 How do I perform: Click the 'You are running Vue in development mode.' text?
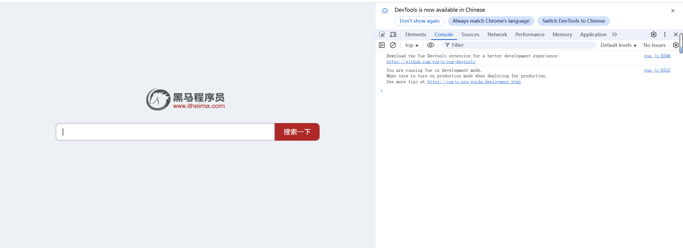point(434,70)
